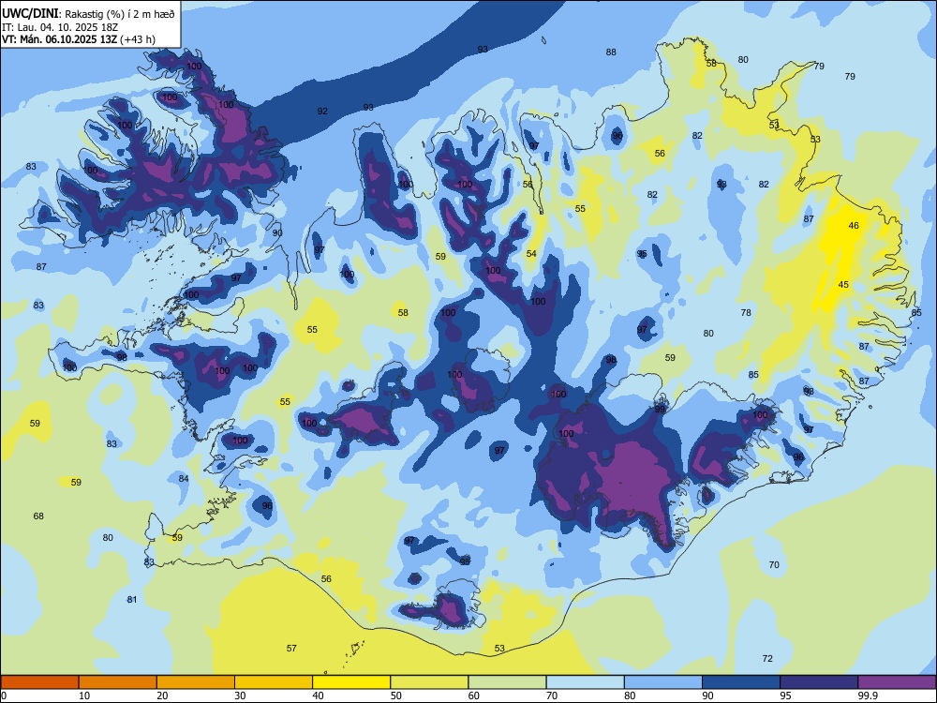Select the 80–90 light blue legend swatch
This screenshot has height=703, width=937.
tap(662, 682)
